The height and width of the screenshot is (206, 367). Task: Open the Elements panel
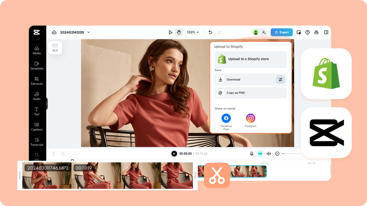coord(37,81)
